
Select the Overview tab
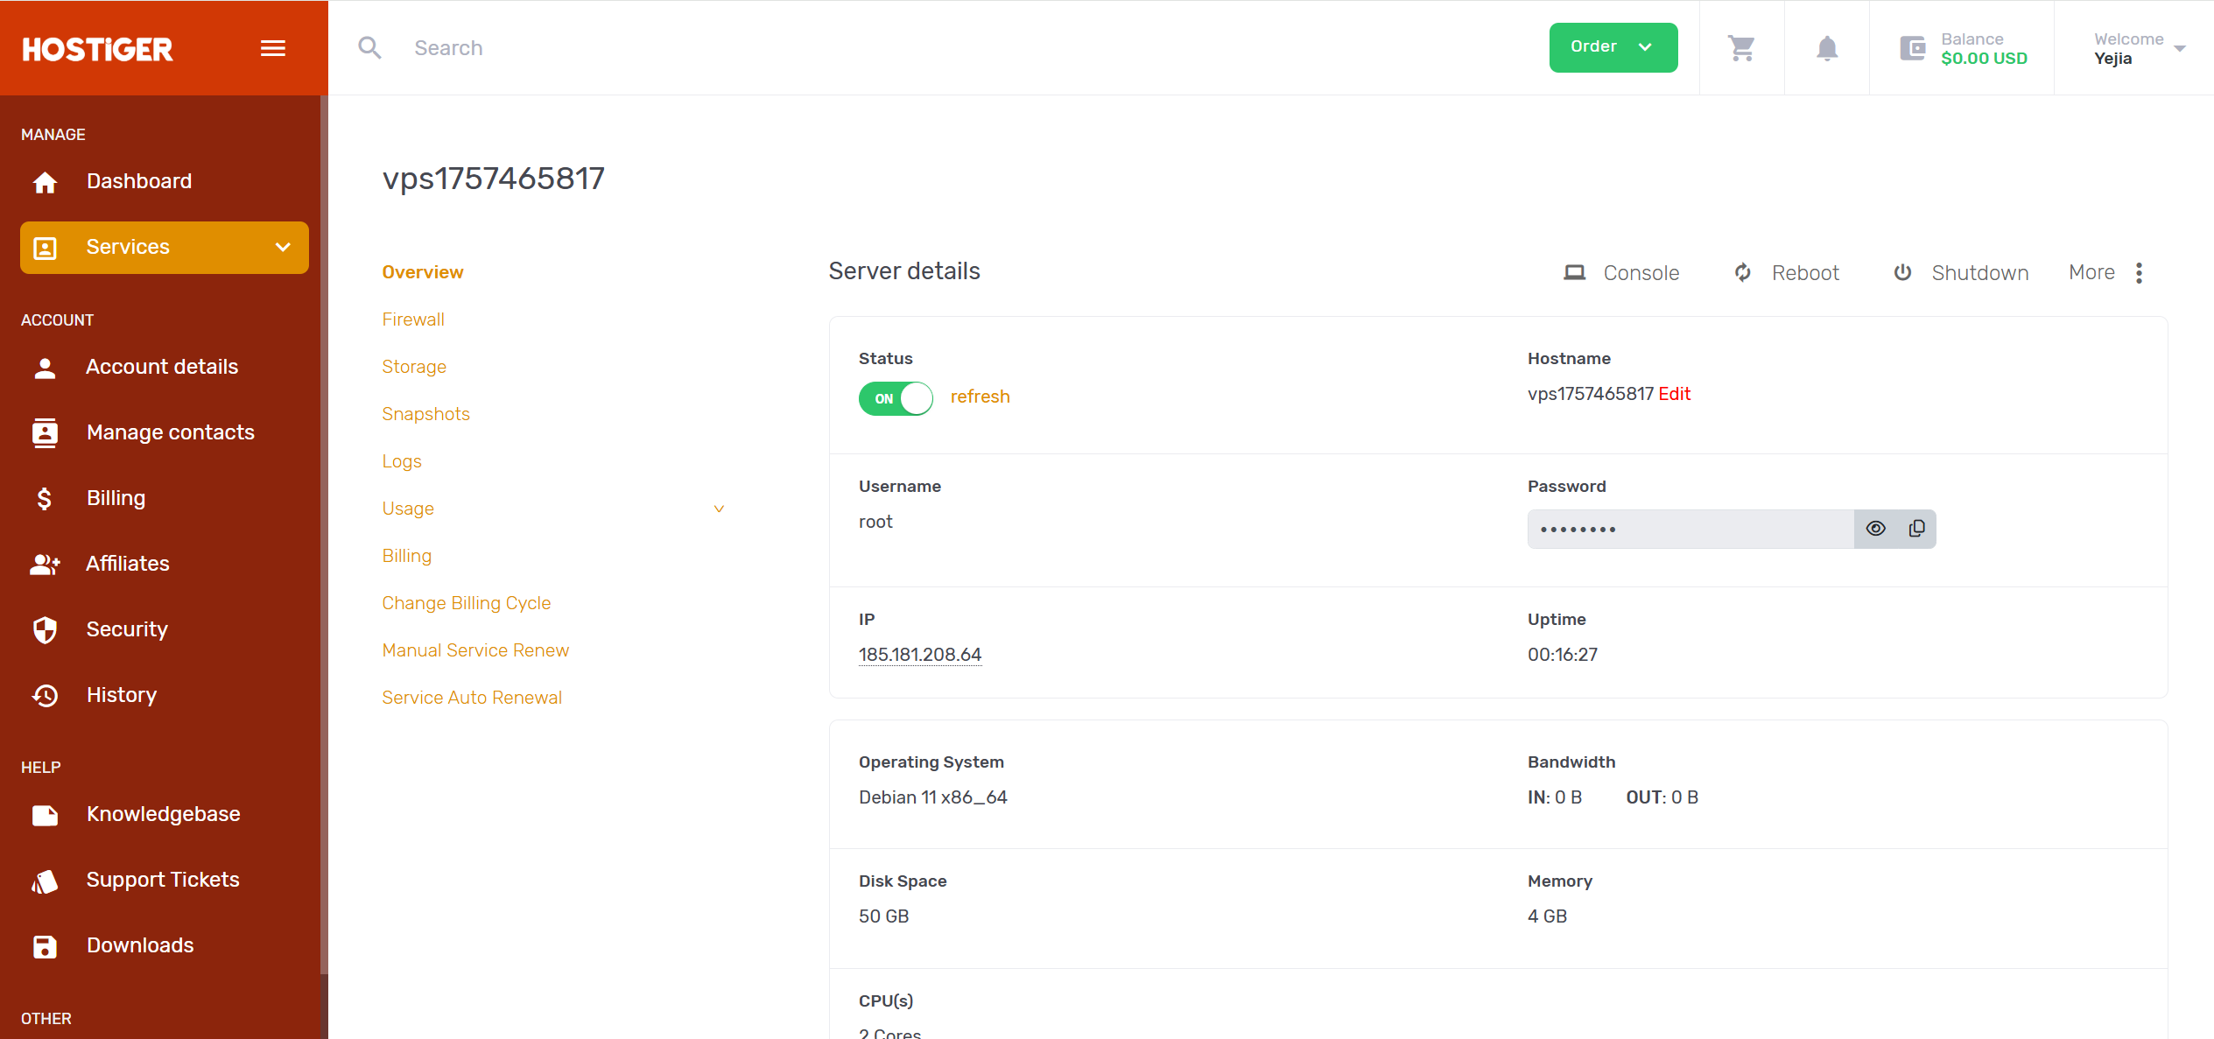(423, 272)
